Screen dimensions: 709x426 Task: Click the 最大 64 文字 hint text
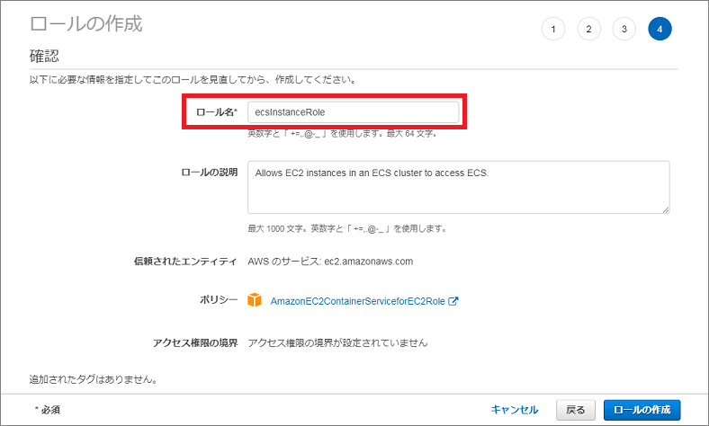click(x=411, y=134)
